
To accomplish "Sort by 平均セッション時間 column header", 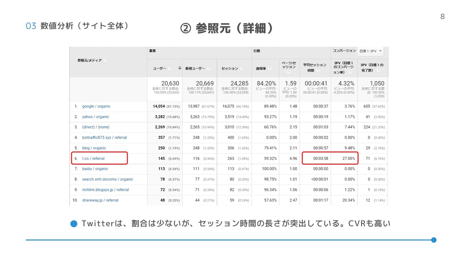I will 315,68.
